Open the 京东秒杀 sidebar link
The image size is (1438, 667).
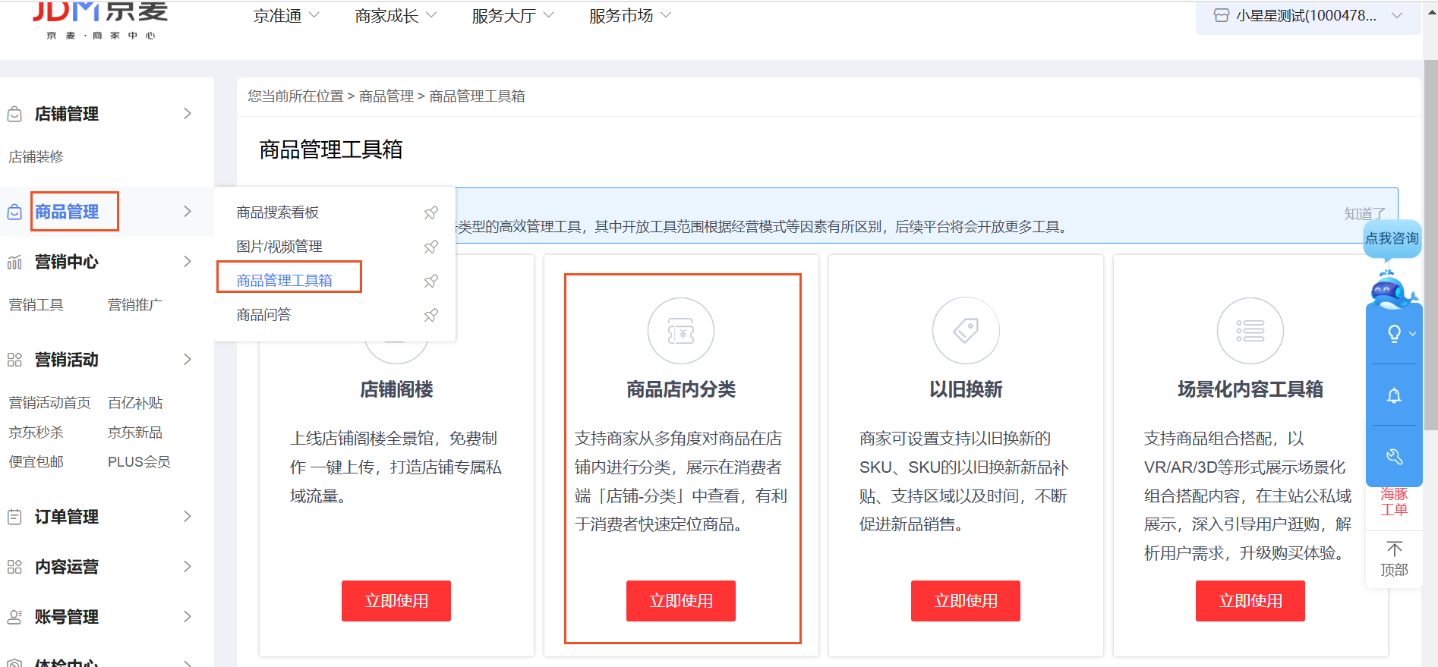click(36, 433)
